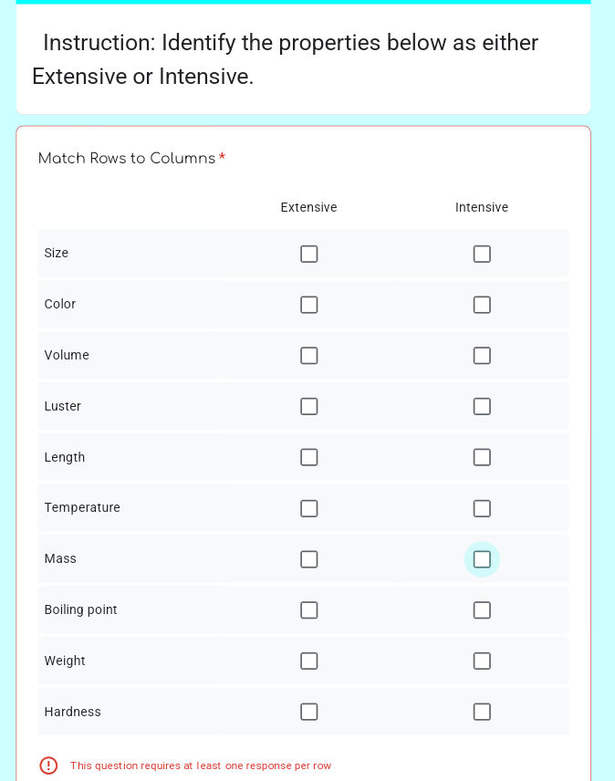
Task: Tick Extensive for the Weight row
Action: (309, 661)
